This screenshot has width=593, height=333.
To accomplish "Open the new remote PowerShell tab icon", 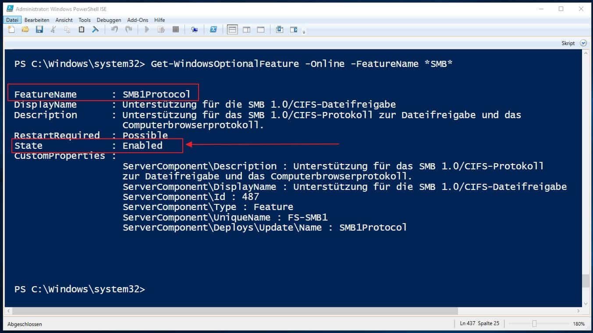I will click(x=194, y=30).
